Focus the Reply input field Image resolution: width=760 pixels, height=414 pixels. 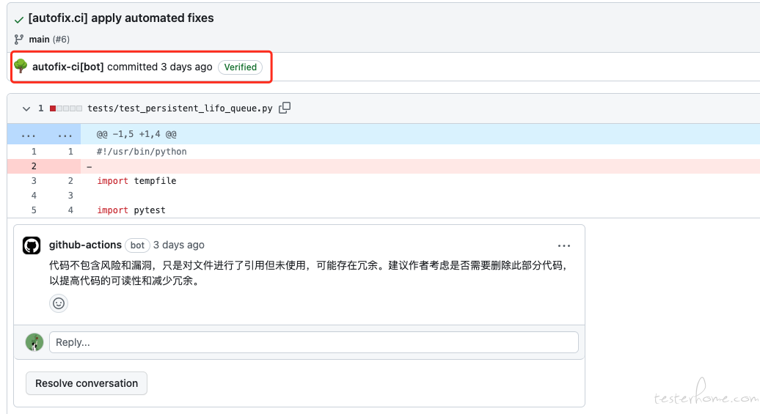313,342
